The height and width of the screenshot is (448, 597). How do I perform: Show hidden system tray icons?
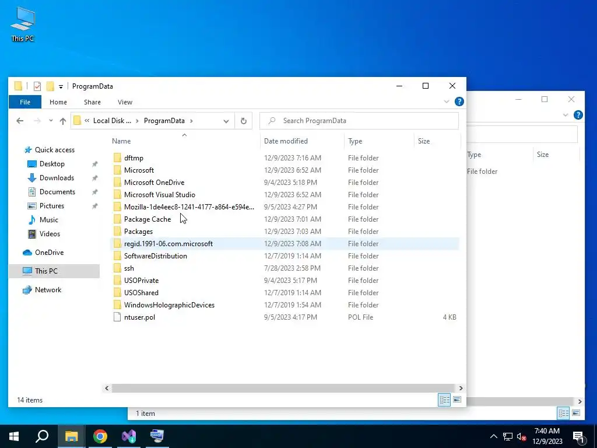493,436
